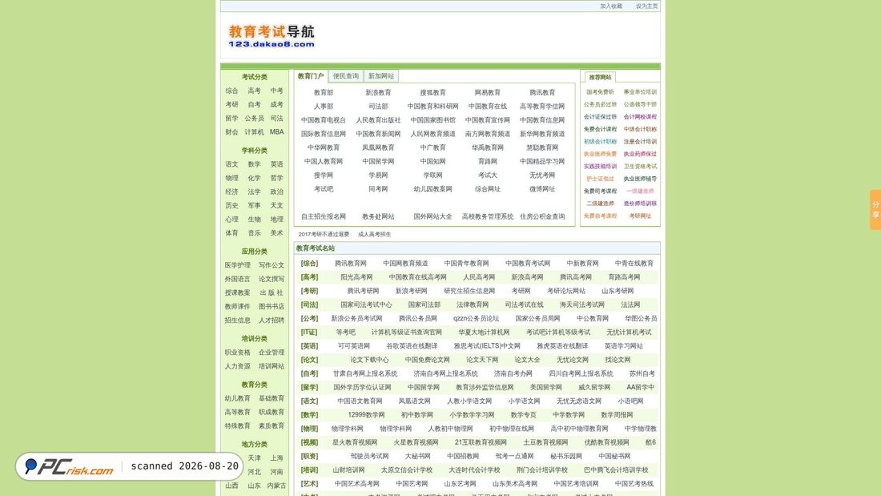
Task: Click the [综合] category label
Action: (309, 264)
